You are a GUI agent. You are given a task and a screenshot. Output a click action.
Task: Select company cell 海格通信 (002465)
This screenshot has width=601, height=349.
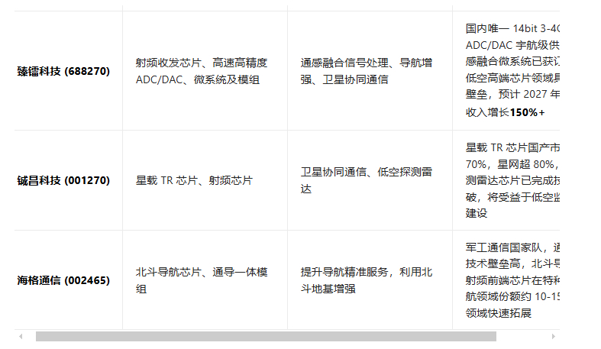coord(69,280)
